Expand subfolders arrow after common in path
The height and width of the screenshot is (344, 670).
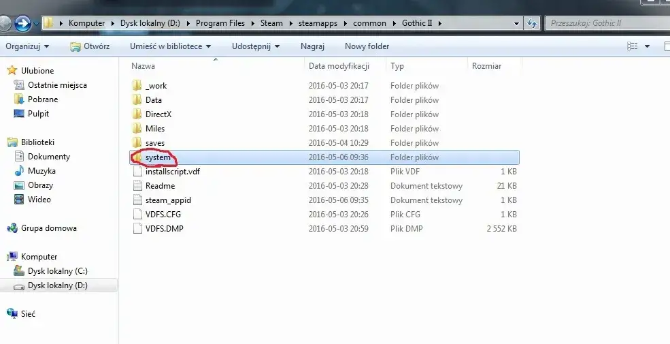coord(394,24)
